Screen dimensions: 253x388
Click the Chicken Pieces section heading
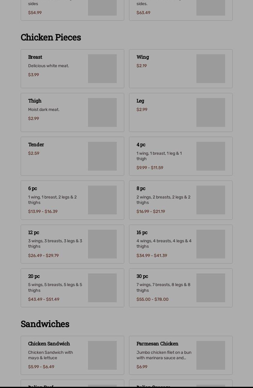click(51, 37)
